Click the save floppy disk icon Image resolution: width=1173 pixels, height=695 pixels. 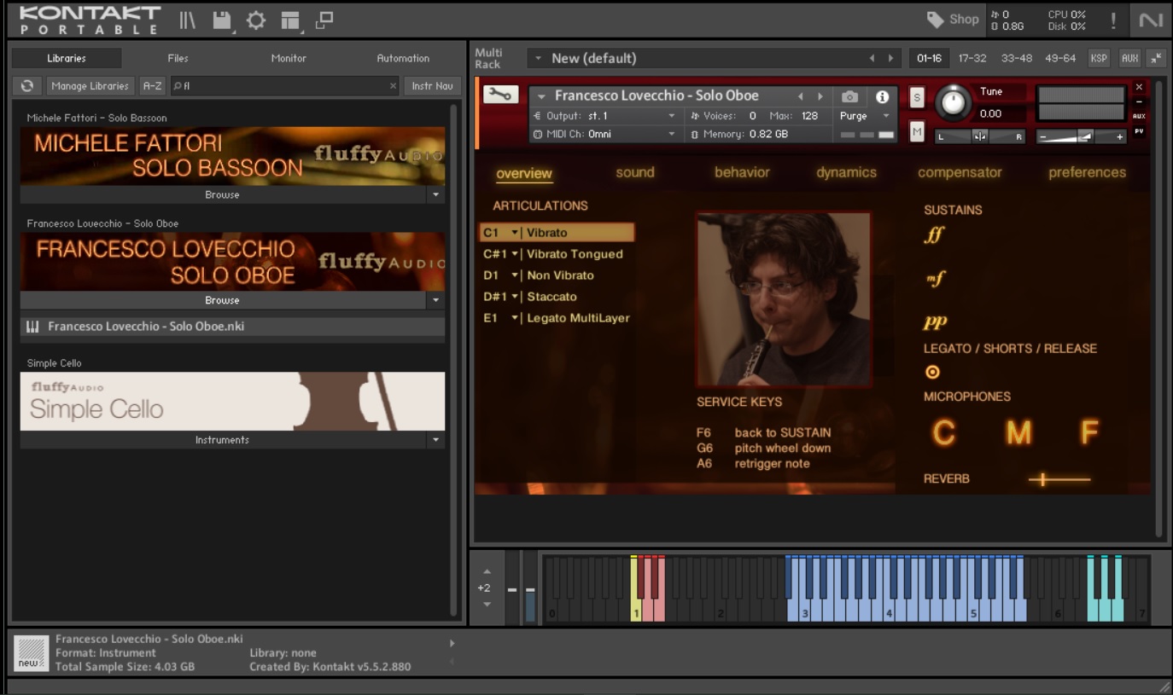click(222, 20)
